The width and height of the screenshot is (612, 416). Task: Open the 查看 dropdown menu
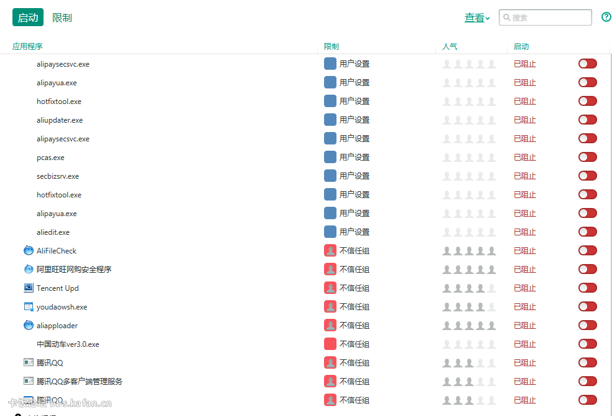pyautogui.click(x=477, y=17)
